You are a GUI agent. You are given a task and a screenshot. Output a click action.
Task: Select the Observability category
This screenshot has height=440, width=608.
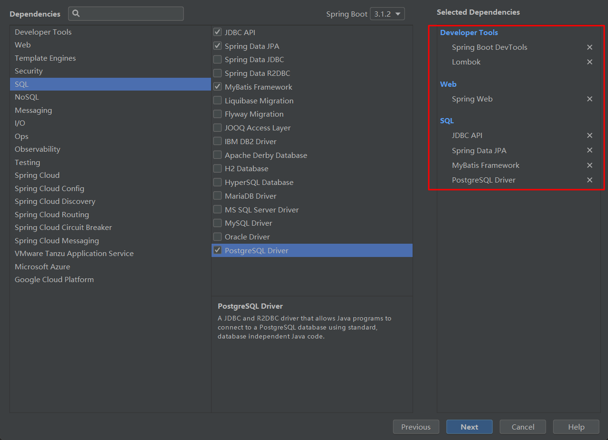pos(110,149)
